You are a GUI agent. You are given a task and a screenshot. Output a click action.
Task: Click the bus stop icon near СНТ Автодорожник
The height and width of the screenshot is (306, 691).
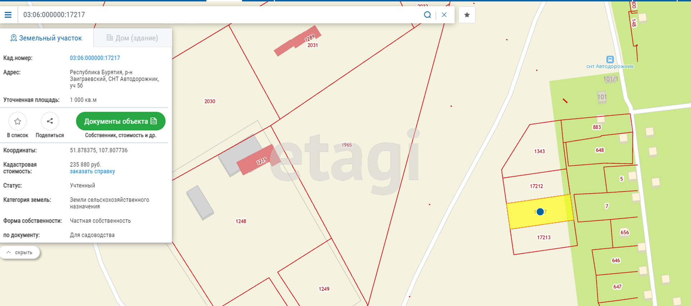[610, 59]
